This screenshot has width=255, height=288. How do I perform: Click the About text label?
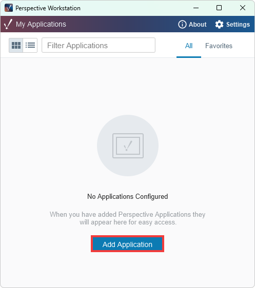(x=198, y=25)
